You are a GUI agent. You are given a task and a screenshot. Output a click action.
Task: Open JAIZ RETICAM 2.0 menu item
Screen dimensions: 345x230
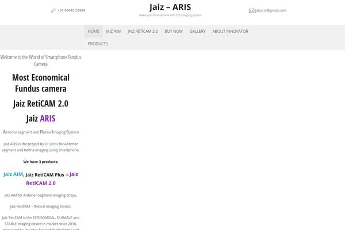tap(143, 31)
